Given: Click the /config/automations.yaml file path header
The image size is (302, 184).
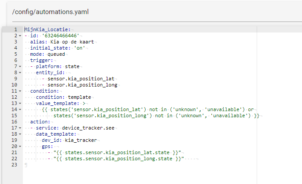Looking at the screenshot, I should 51,12.
